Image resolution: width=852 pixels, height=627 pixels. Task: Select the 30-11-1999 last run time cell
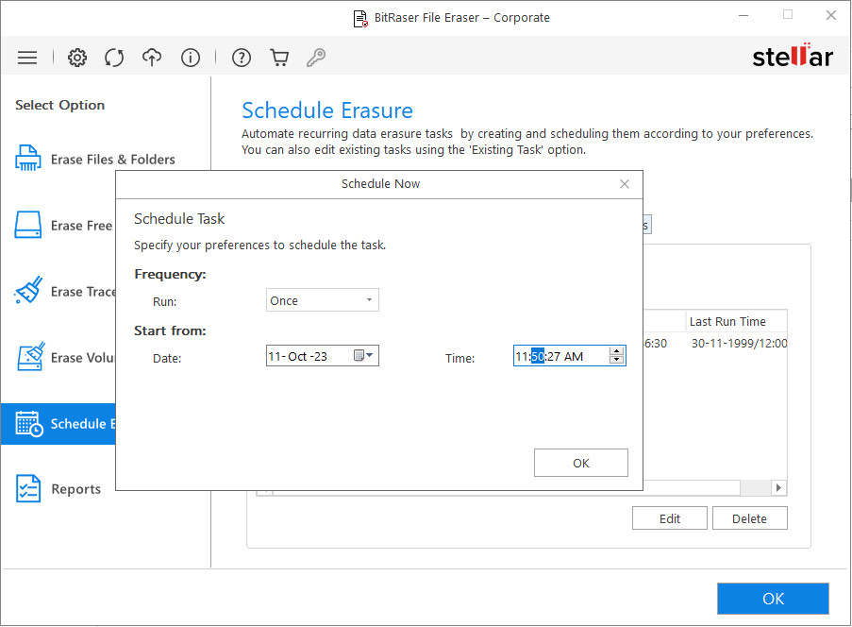(739, 344)
